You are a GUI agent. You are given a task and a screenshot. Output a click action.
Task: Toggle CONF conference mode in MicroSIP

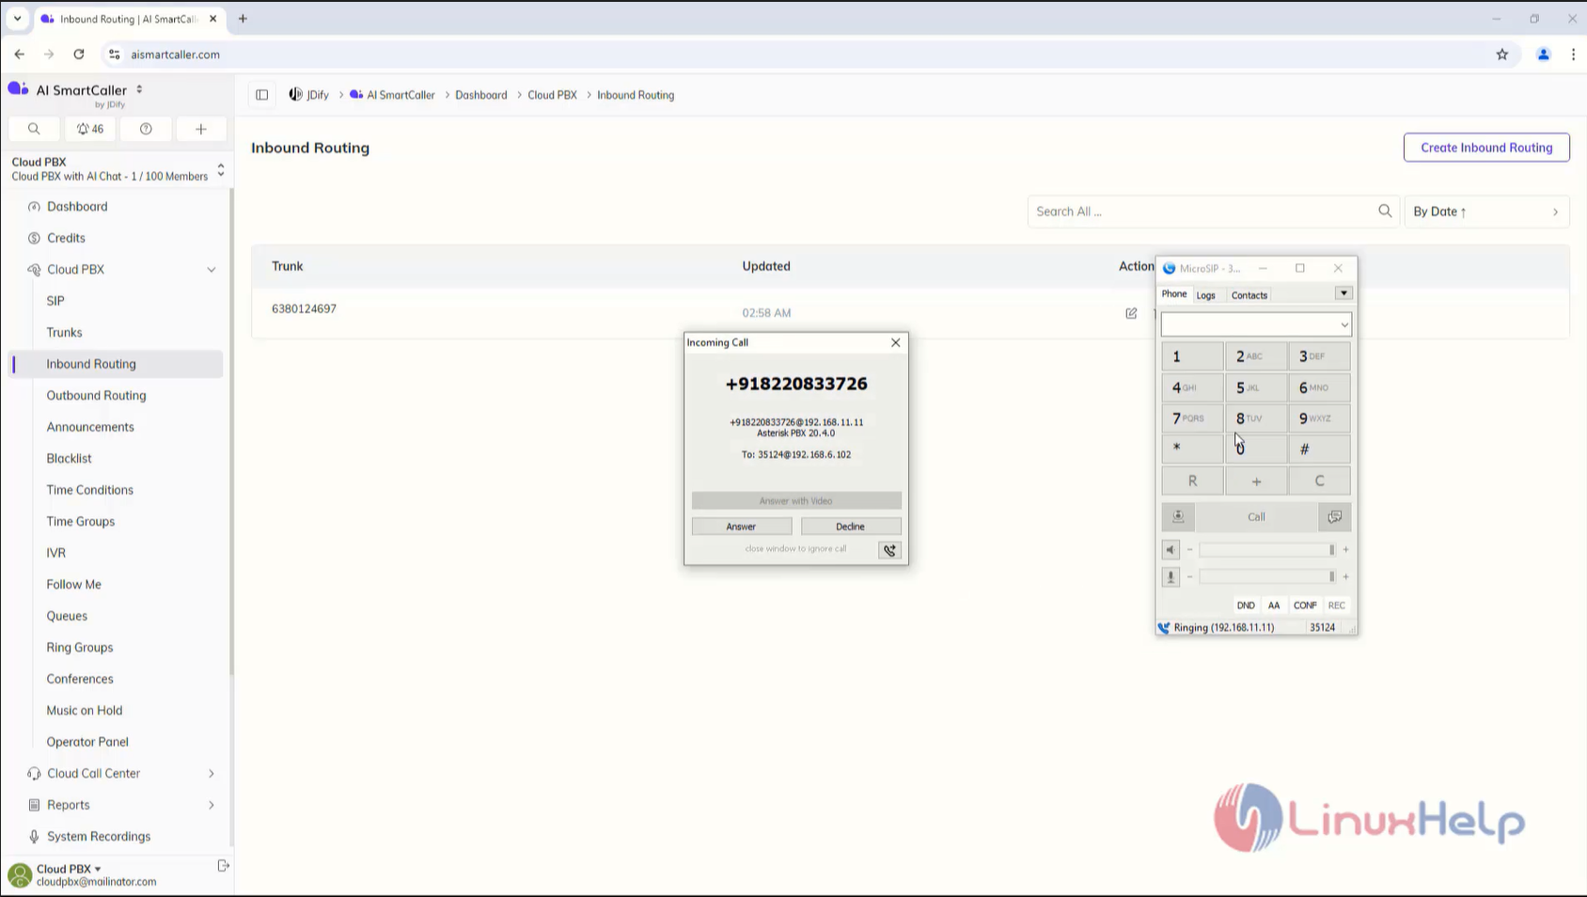1305,606
